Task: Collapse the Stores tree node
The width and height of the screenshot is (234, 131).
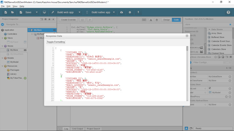Action: tap(3, 46)
